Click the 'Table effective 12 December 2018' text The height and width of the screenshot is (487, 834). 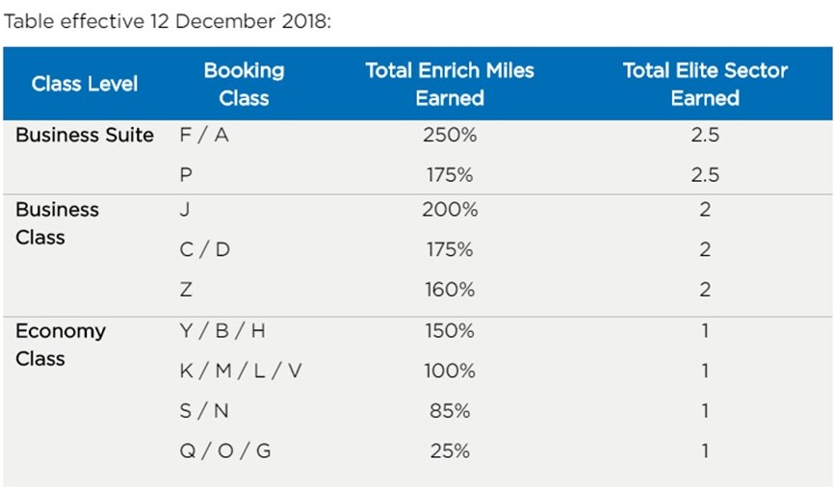(167, 21)
